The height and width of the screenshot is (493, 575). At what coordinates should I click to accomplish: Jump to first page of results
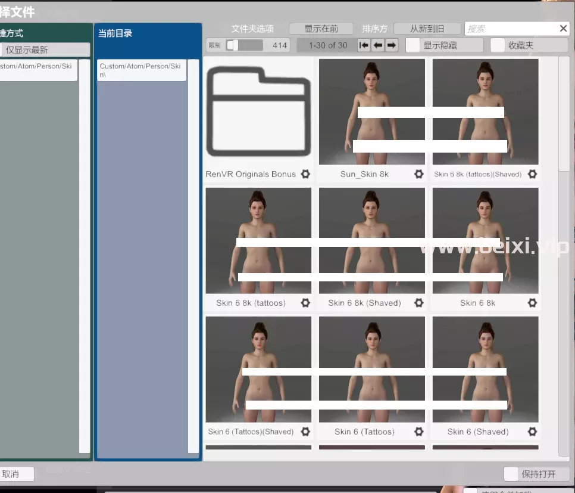(364, 45)
